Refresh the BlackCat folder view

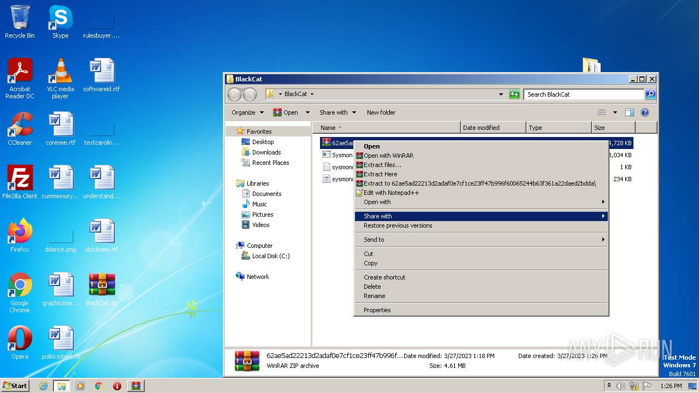click(514, 94)
